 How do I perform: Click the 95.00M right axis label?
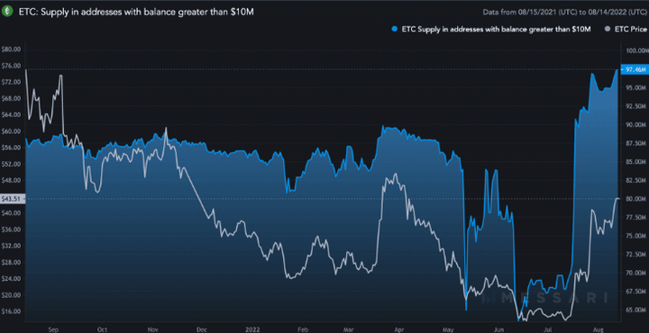(636, 88)
